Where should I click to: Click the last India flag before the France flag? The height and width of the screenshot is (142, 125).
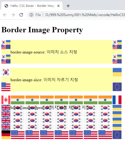(x=105, y=100)
